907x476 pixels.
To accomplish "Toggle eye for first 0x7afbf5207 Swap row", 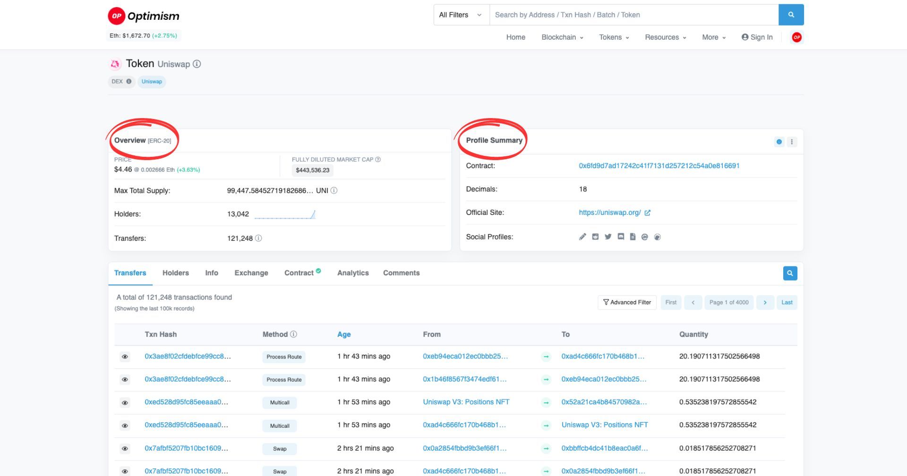I will [125, 449].
